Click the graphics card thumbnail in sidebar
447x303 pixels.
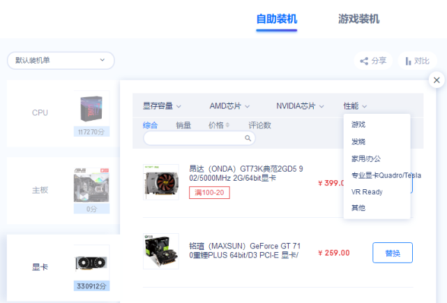coord(91,263)
